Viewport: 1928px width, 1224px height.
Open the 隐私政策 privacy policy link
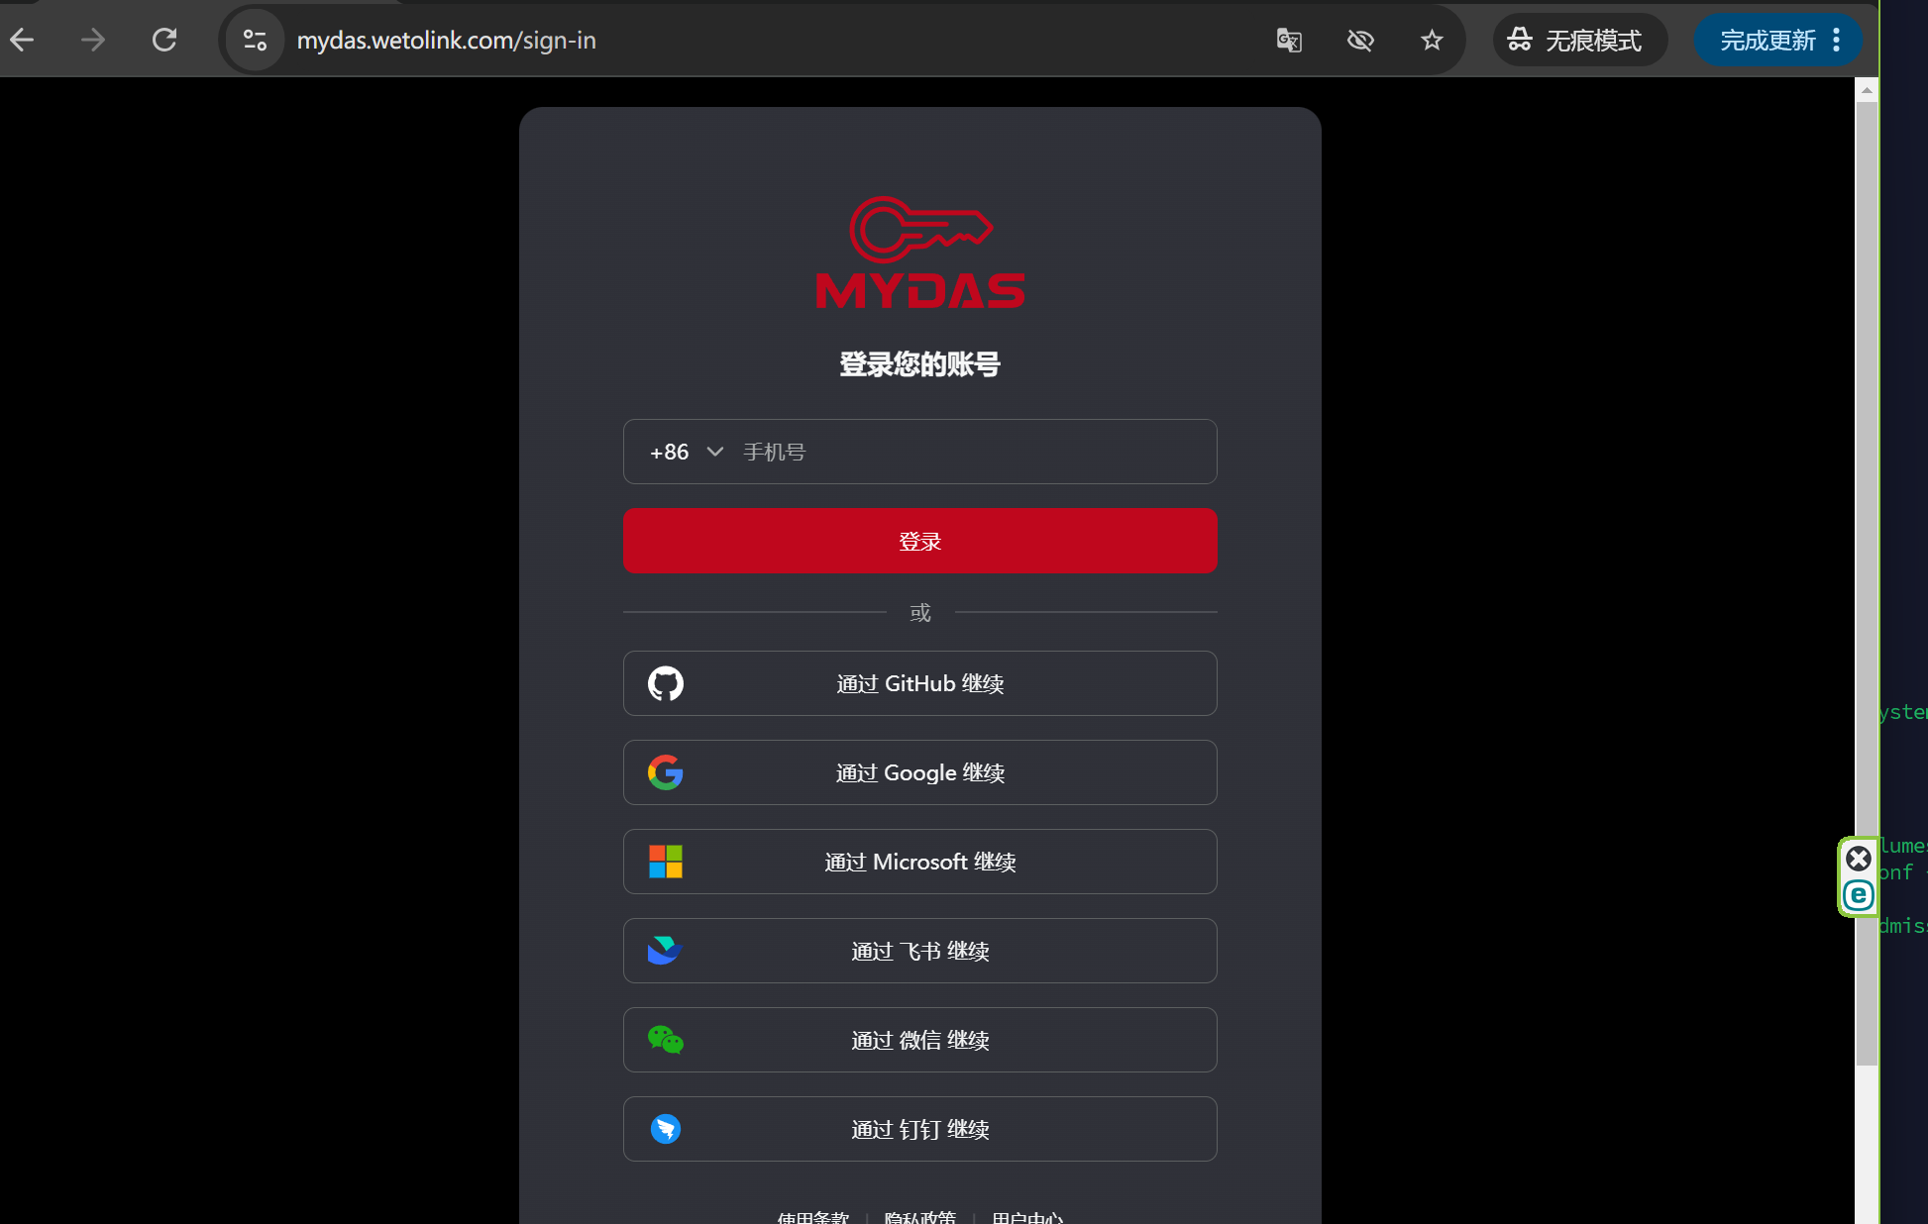(x=919, y=1217)
